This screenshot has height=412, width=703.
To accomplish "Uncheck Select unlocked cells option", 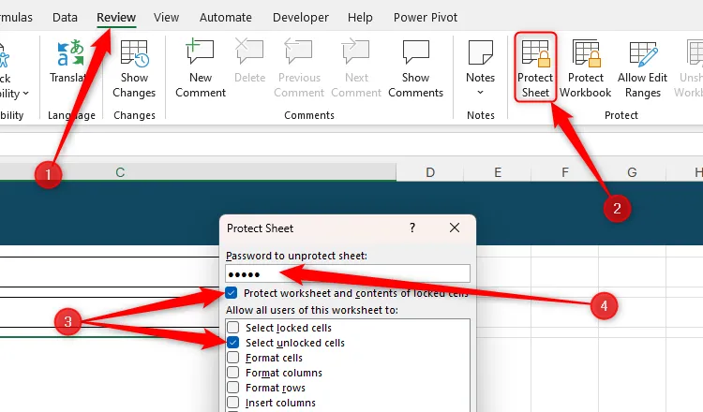I will pyautogui.click(x=232, y=343).
